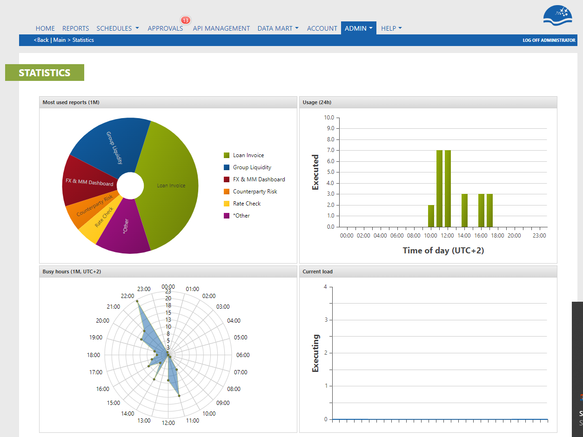Open API MANAGEMENT from the navigation bar
Viewport: 583px width, 437px height.
point(221,28)
